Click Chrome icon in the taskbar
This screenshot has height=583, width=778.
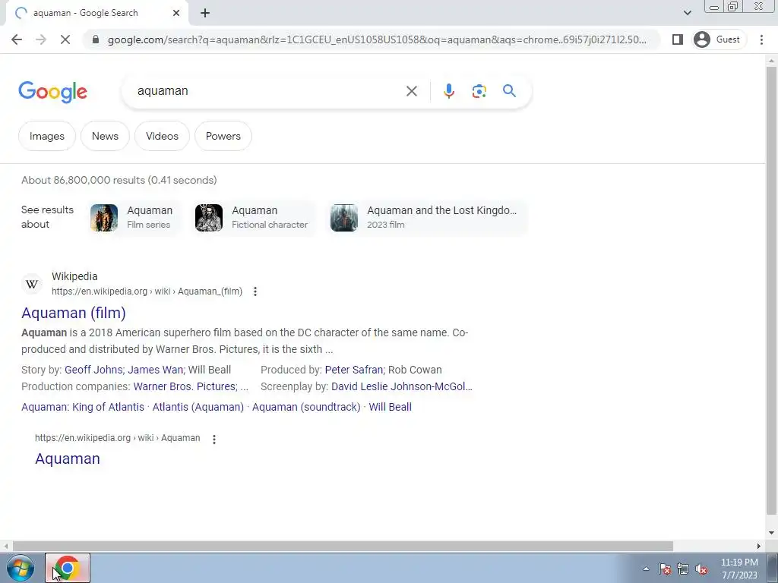(68, 568)
